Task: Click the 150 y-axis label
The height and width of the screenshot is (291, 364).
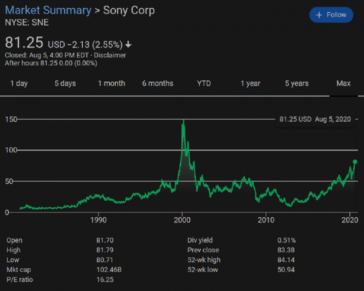Action: pyautogui.click(x=11, y=119)
